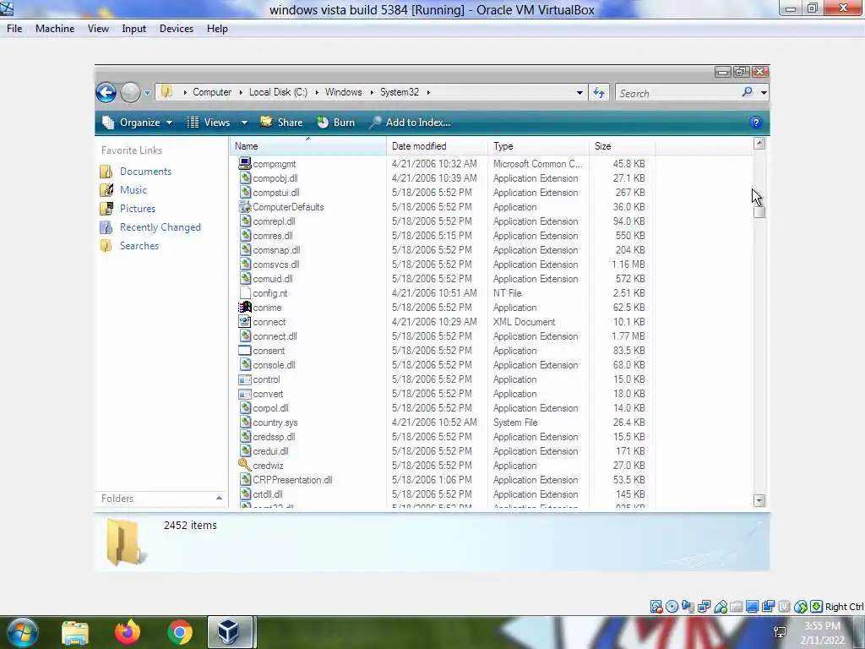Select the config.nt file icon
This screenshot has height=649, width=865.
[245, 292]
